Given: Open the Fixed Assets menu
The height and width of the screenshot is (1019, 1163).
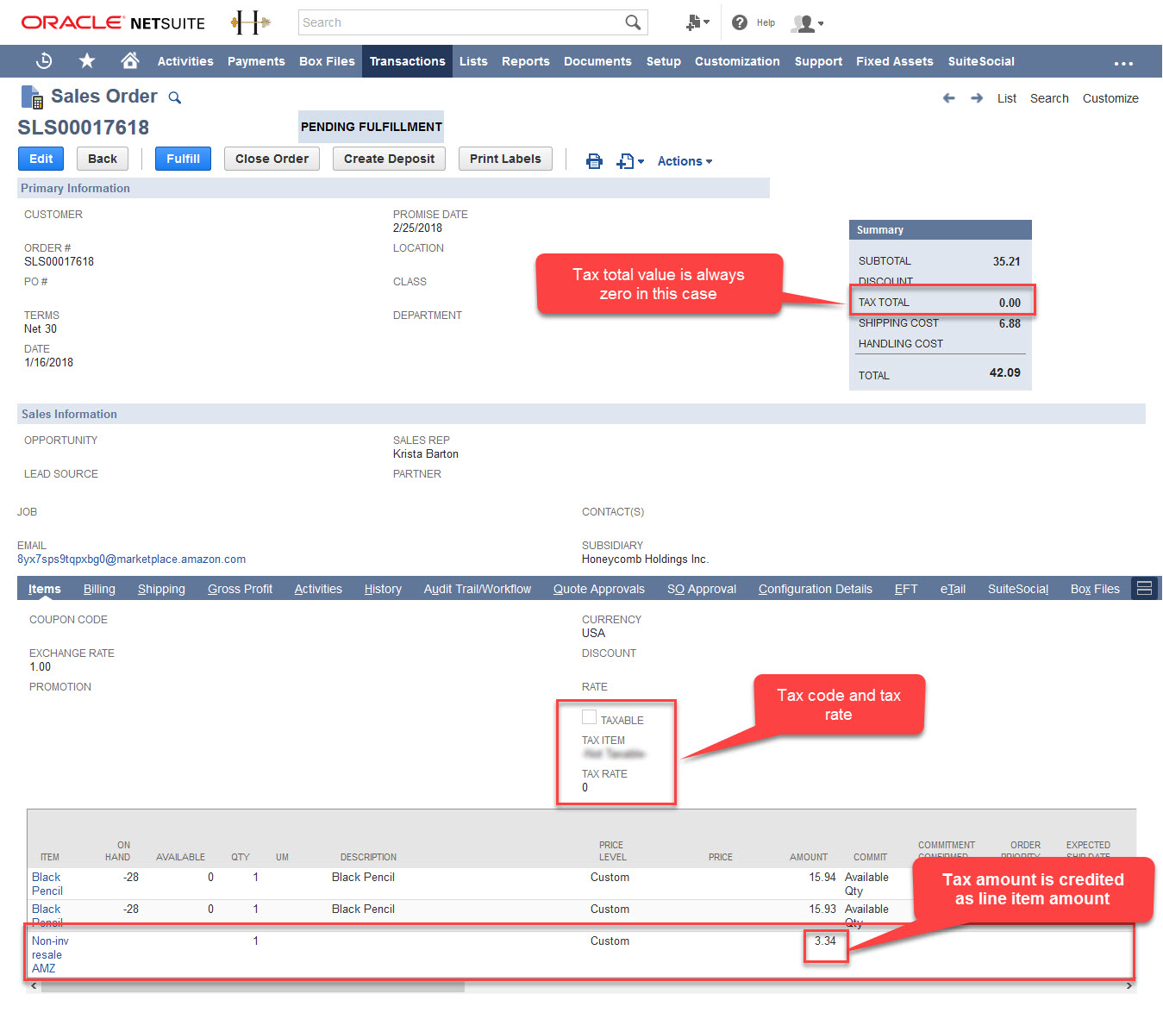Looking at the screenshot, I should [895, 61].
